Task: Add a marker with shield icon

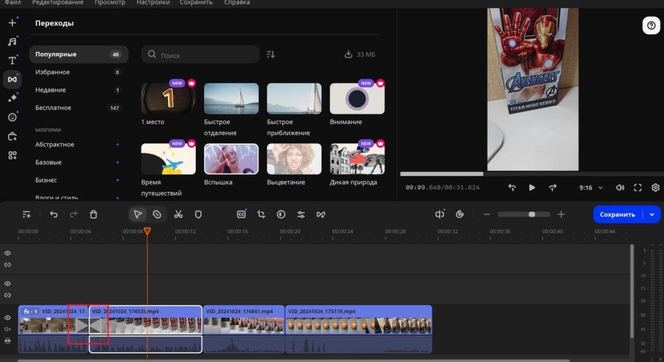Action: point(198,215)
